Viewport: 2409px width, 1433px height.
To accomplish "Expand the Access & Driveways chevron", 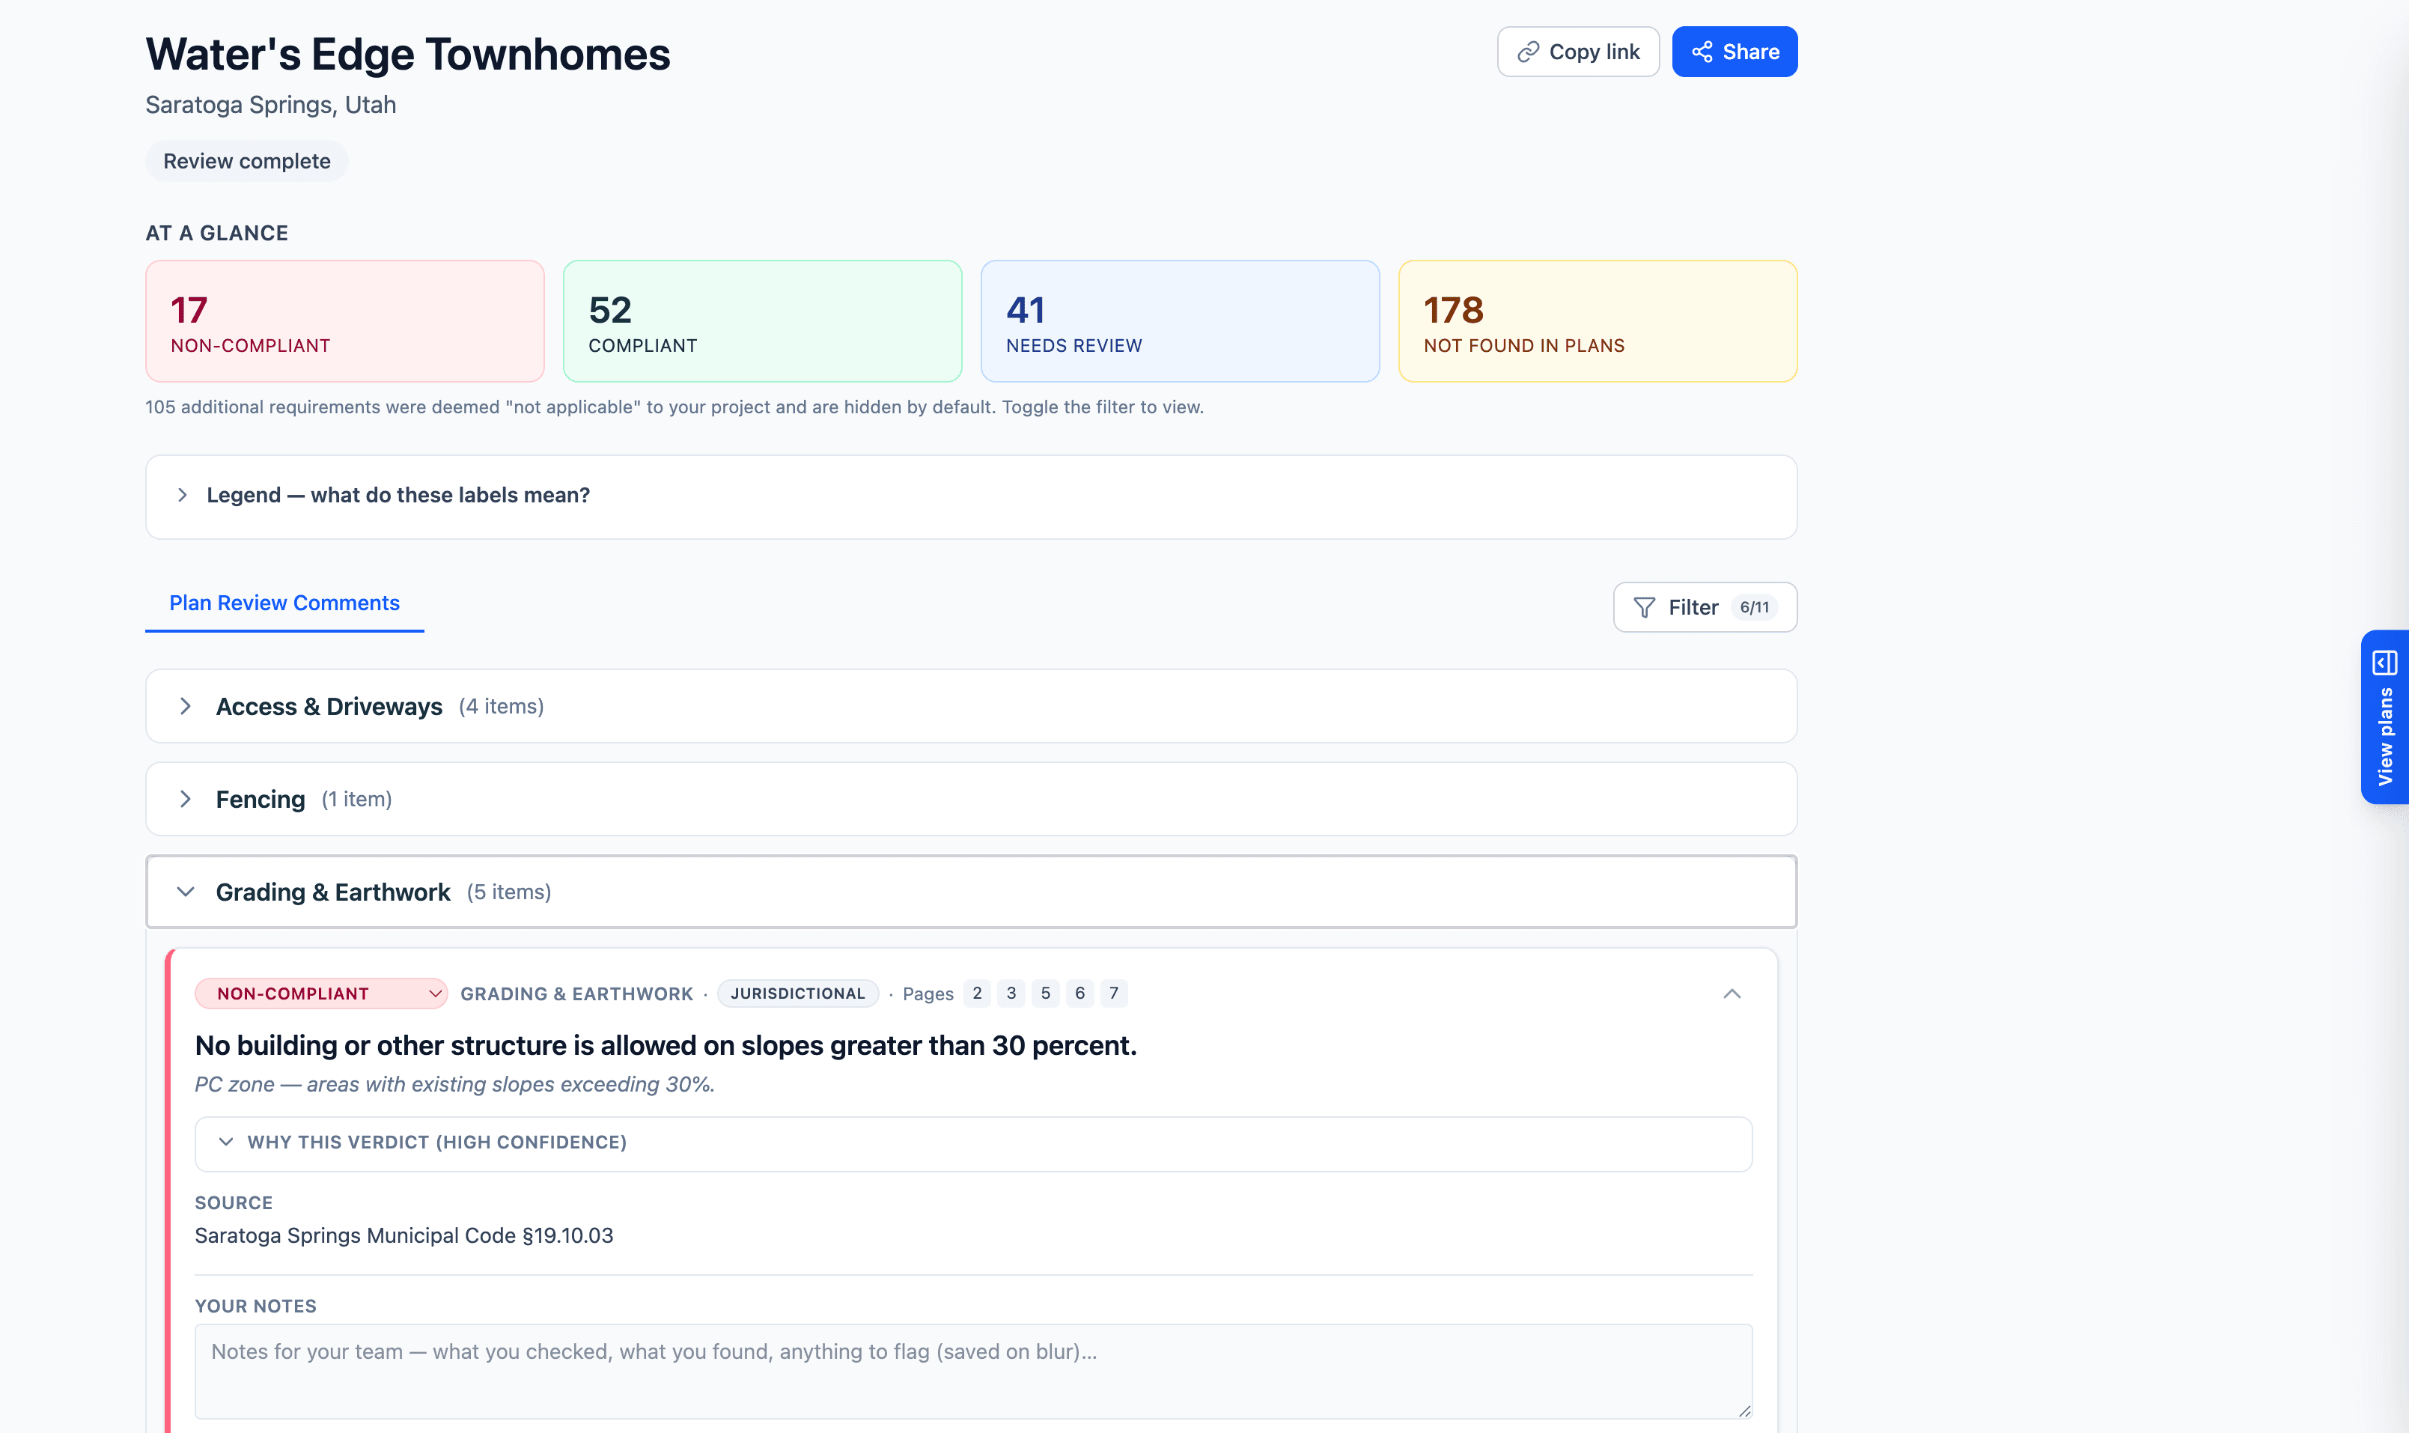I will 186,707.
